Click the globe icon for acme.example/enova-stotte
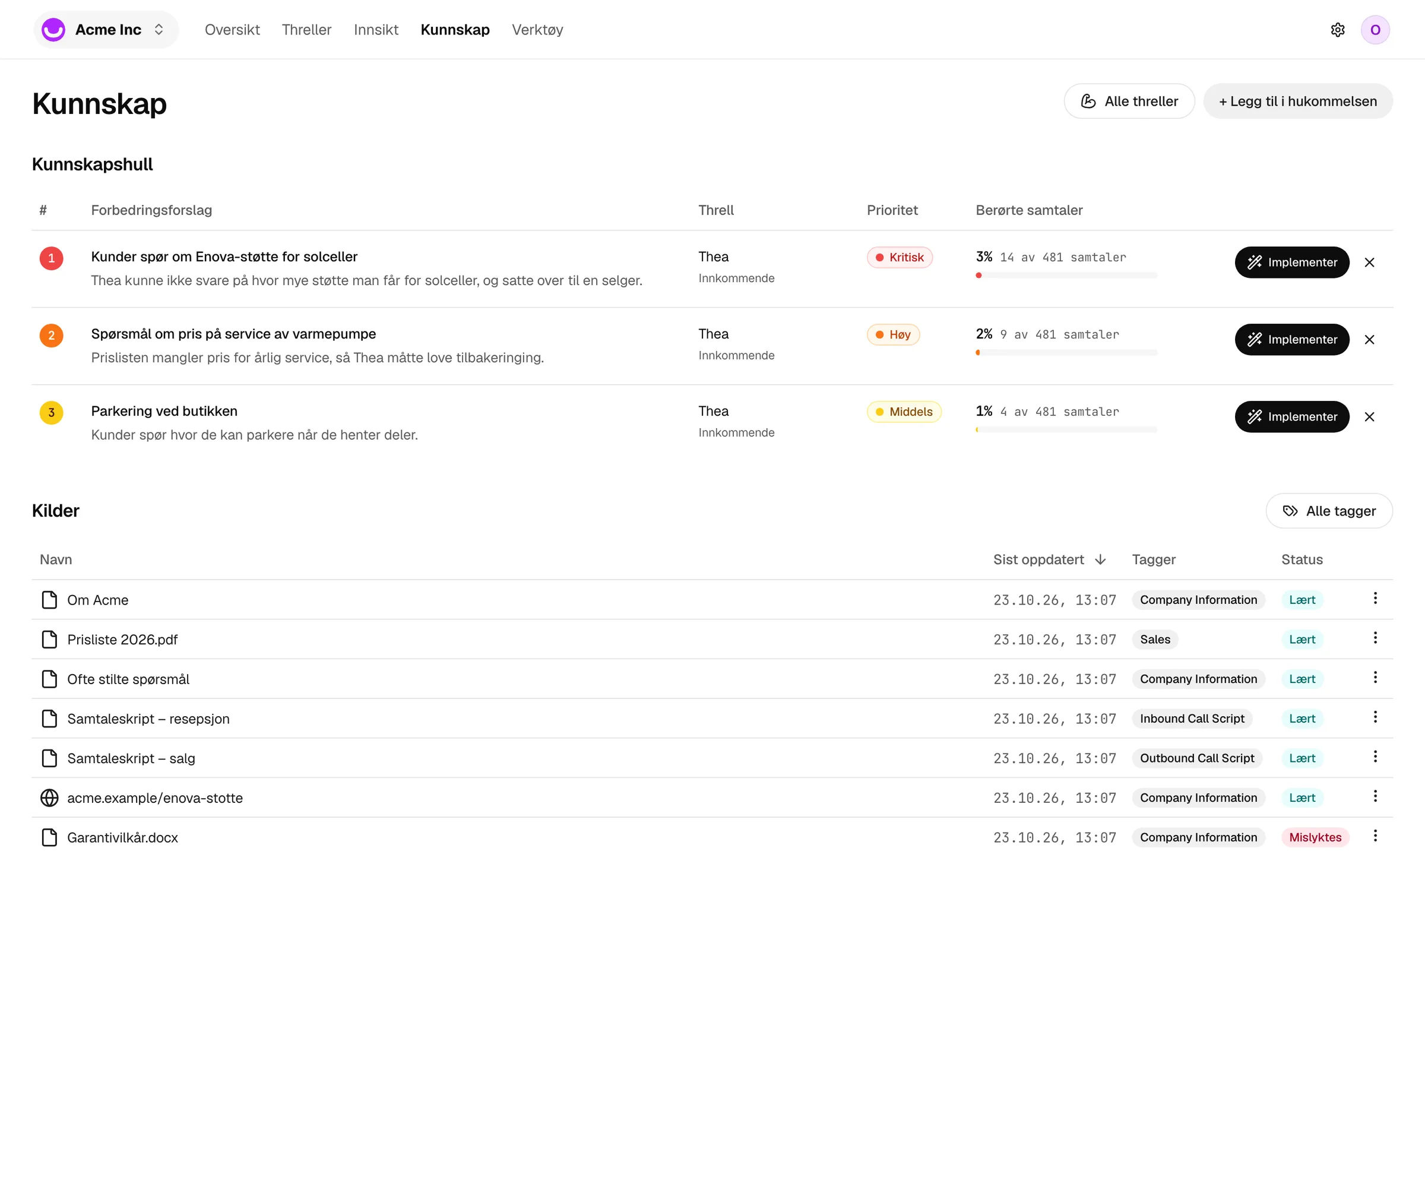 49,798
